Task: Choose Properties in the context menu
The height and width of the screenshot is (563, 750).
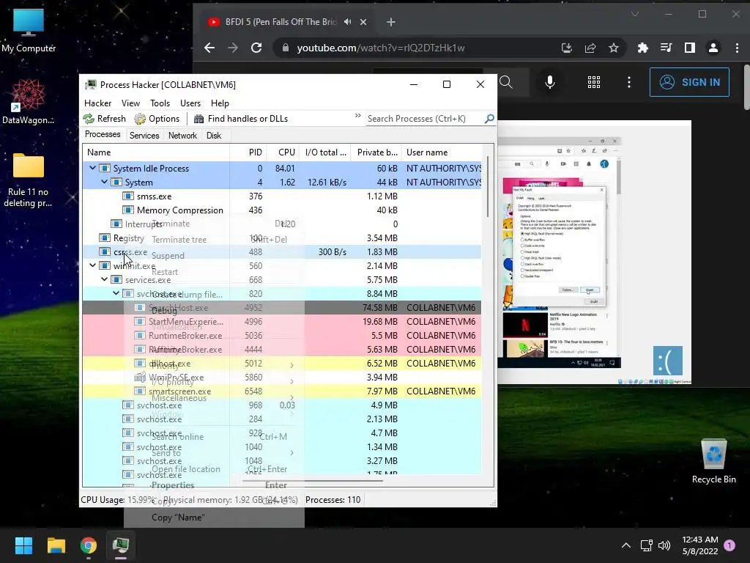Action: 214,485
